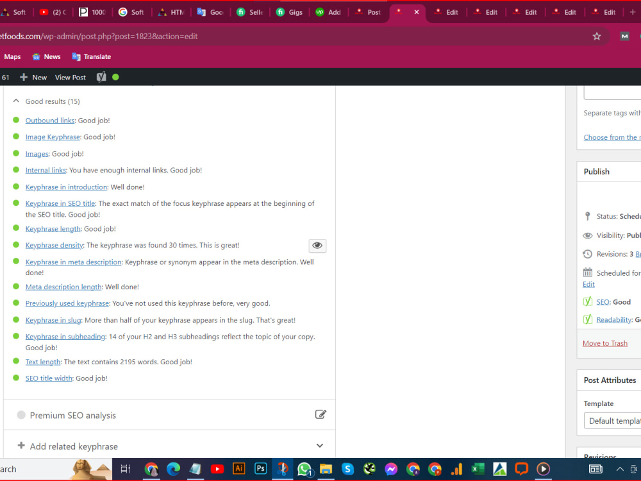Switch to the 1000 browser tab

[92, 12]
